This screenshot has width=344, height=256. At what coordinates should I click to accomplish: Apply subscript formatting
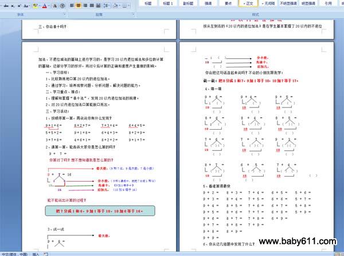point(13,6)
